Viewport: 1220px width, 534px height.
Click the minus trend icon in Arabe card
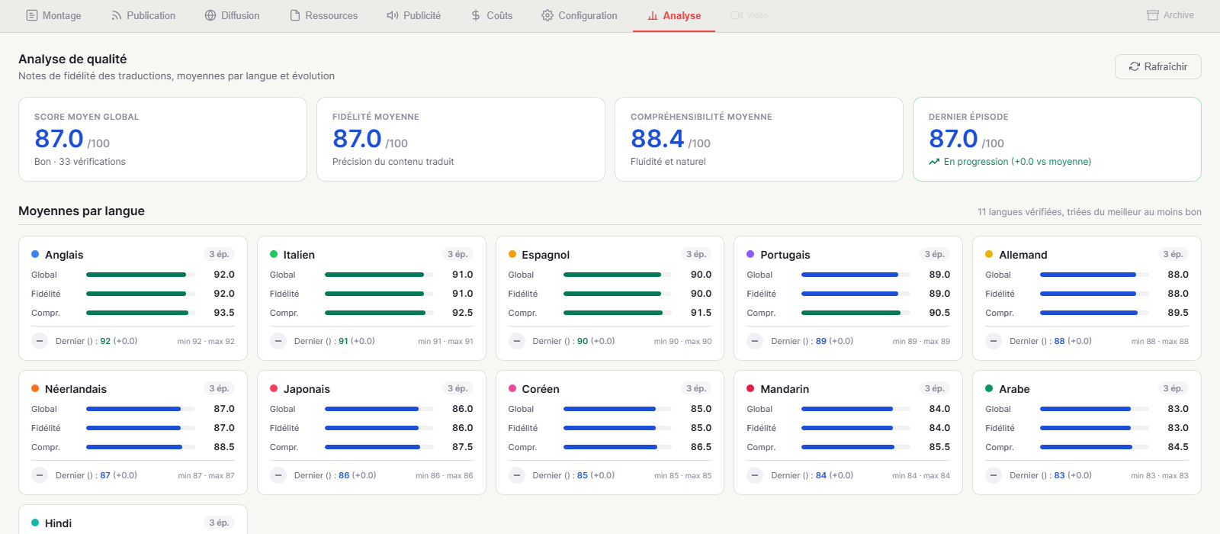994,475
